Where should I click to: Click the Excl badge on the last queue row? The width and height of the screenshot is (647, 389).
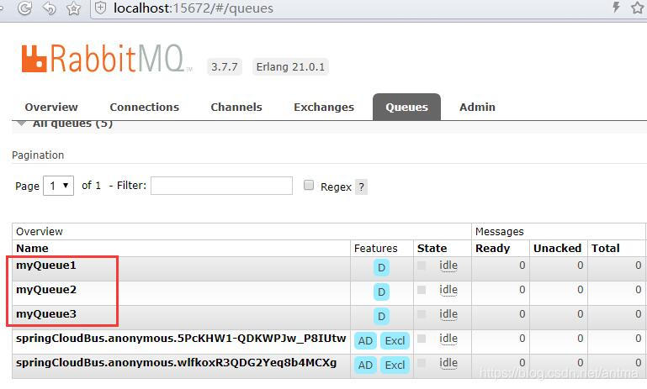point(394,365)
